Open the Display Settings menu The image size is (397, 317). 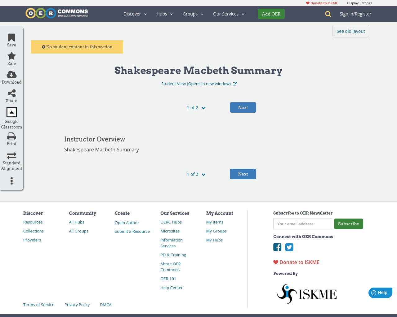tap(359, 3)
